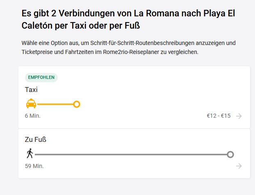Click the yellow destination circle on taxi route
Screen dimensions: 255x195
[x=76, y=104]
